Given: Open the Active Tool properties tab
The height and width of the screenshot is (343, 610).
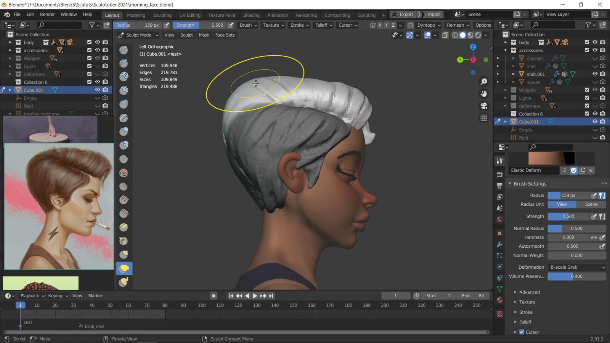Looking at the screenshot, I should point(499,161).
